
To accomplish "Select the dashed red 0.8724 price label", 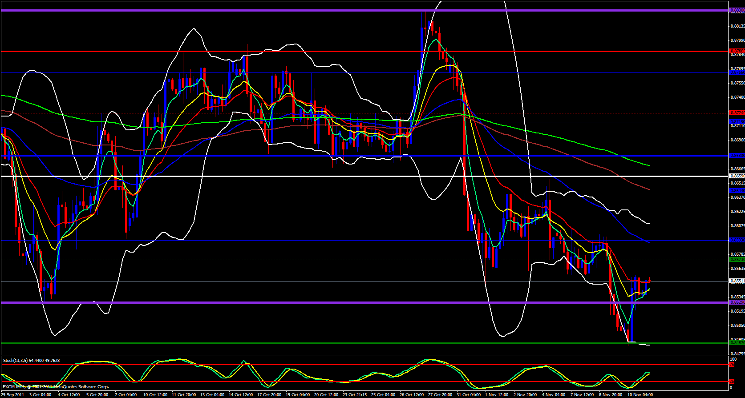I will tap(737, 113).
